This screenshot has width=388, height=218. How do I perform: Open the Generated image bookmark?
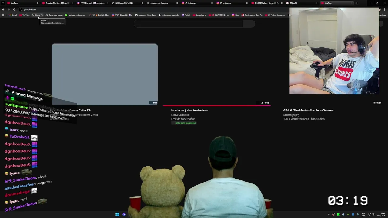(x=54, y=15)
